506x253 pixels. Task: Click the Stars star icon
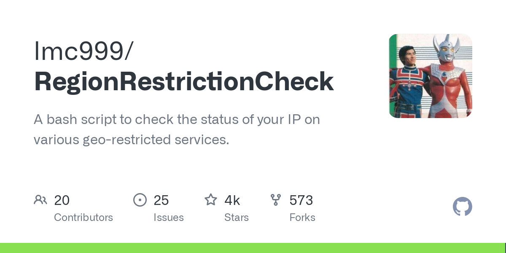[211, 199]
